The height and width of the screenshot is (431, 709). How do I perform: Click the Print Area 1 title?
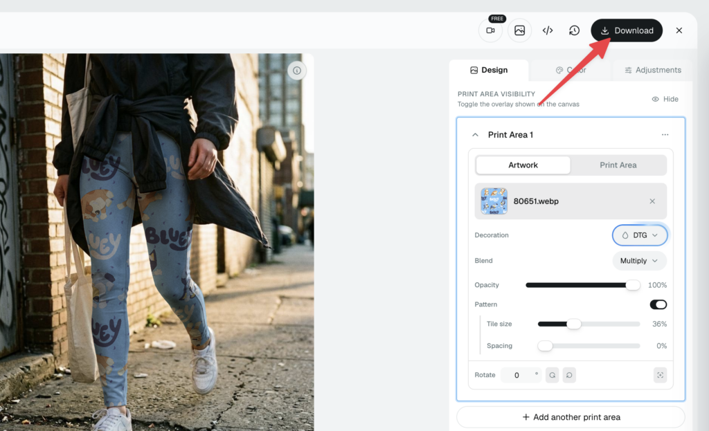click(510, 135)
